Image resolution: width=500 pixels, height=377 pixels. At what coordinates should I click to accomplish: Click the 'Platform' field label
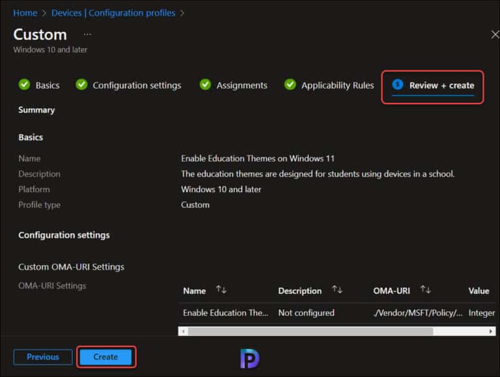[x=34, y=189]
